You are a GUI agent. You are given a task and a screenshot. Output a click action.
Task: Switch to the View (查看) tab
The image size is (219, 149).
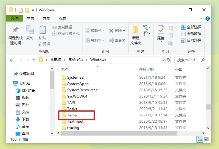(x=62, y=18)
